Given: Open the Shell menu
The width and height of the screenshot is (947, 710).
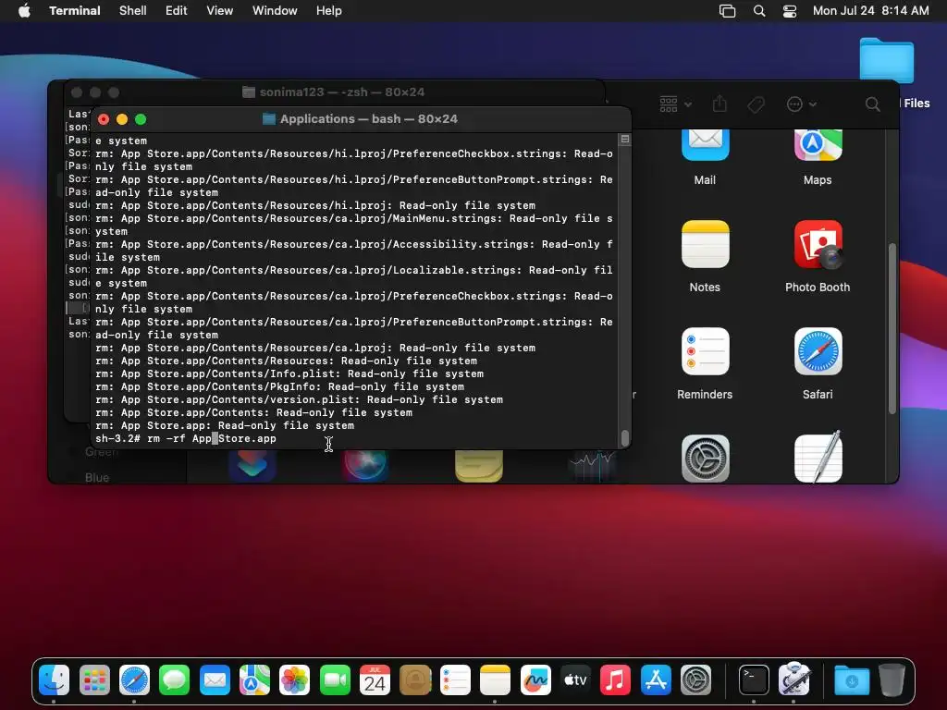Looking at the screenshot, I should tap(132, 10).
